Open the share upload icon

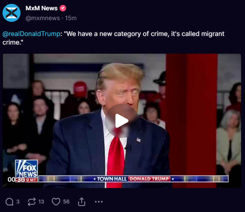tap(82, 202)
